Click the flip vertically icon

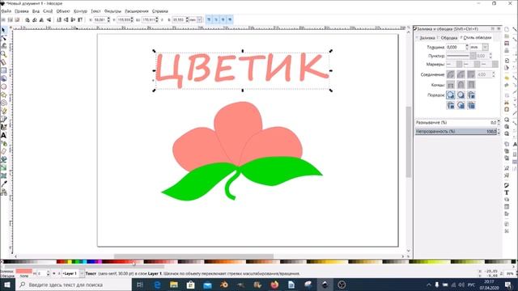tap(49, 20)
